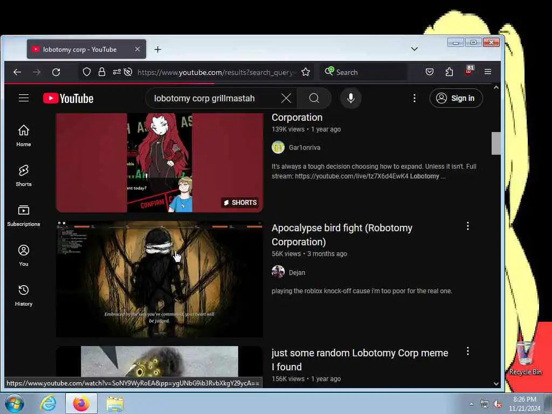The width and height of the screenshot is (552, 414).
Task: Click Gar1onriva channel avatar
Action: 278,148
